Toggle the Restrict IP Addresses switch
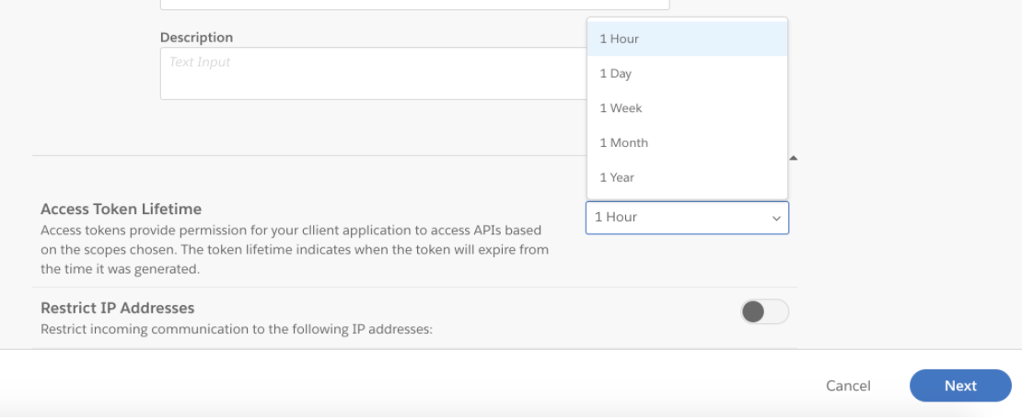1022x419 pixels. [x=764, y=312]
